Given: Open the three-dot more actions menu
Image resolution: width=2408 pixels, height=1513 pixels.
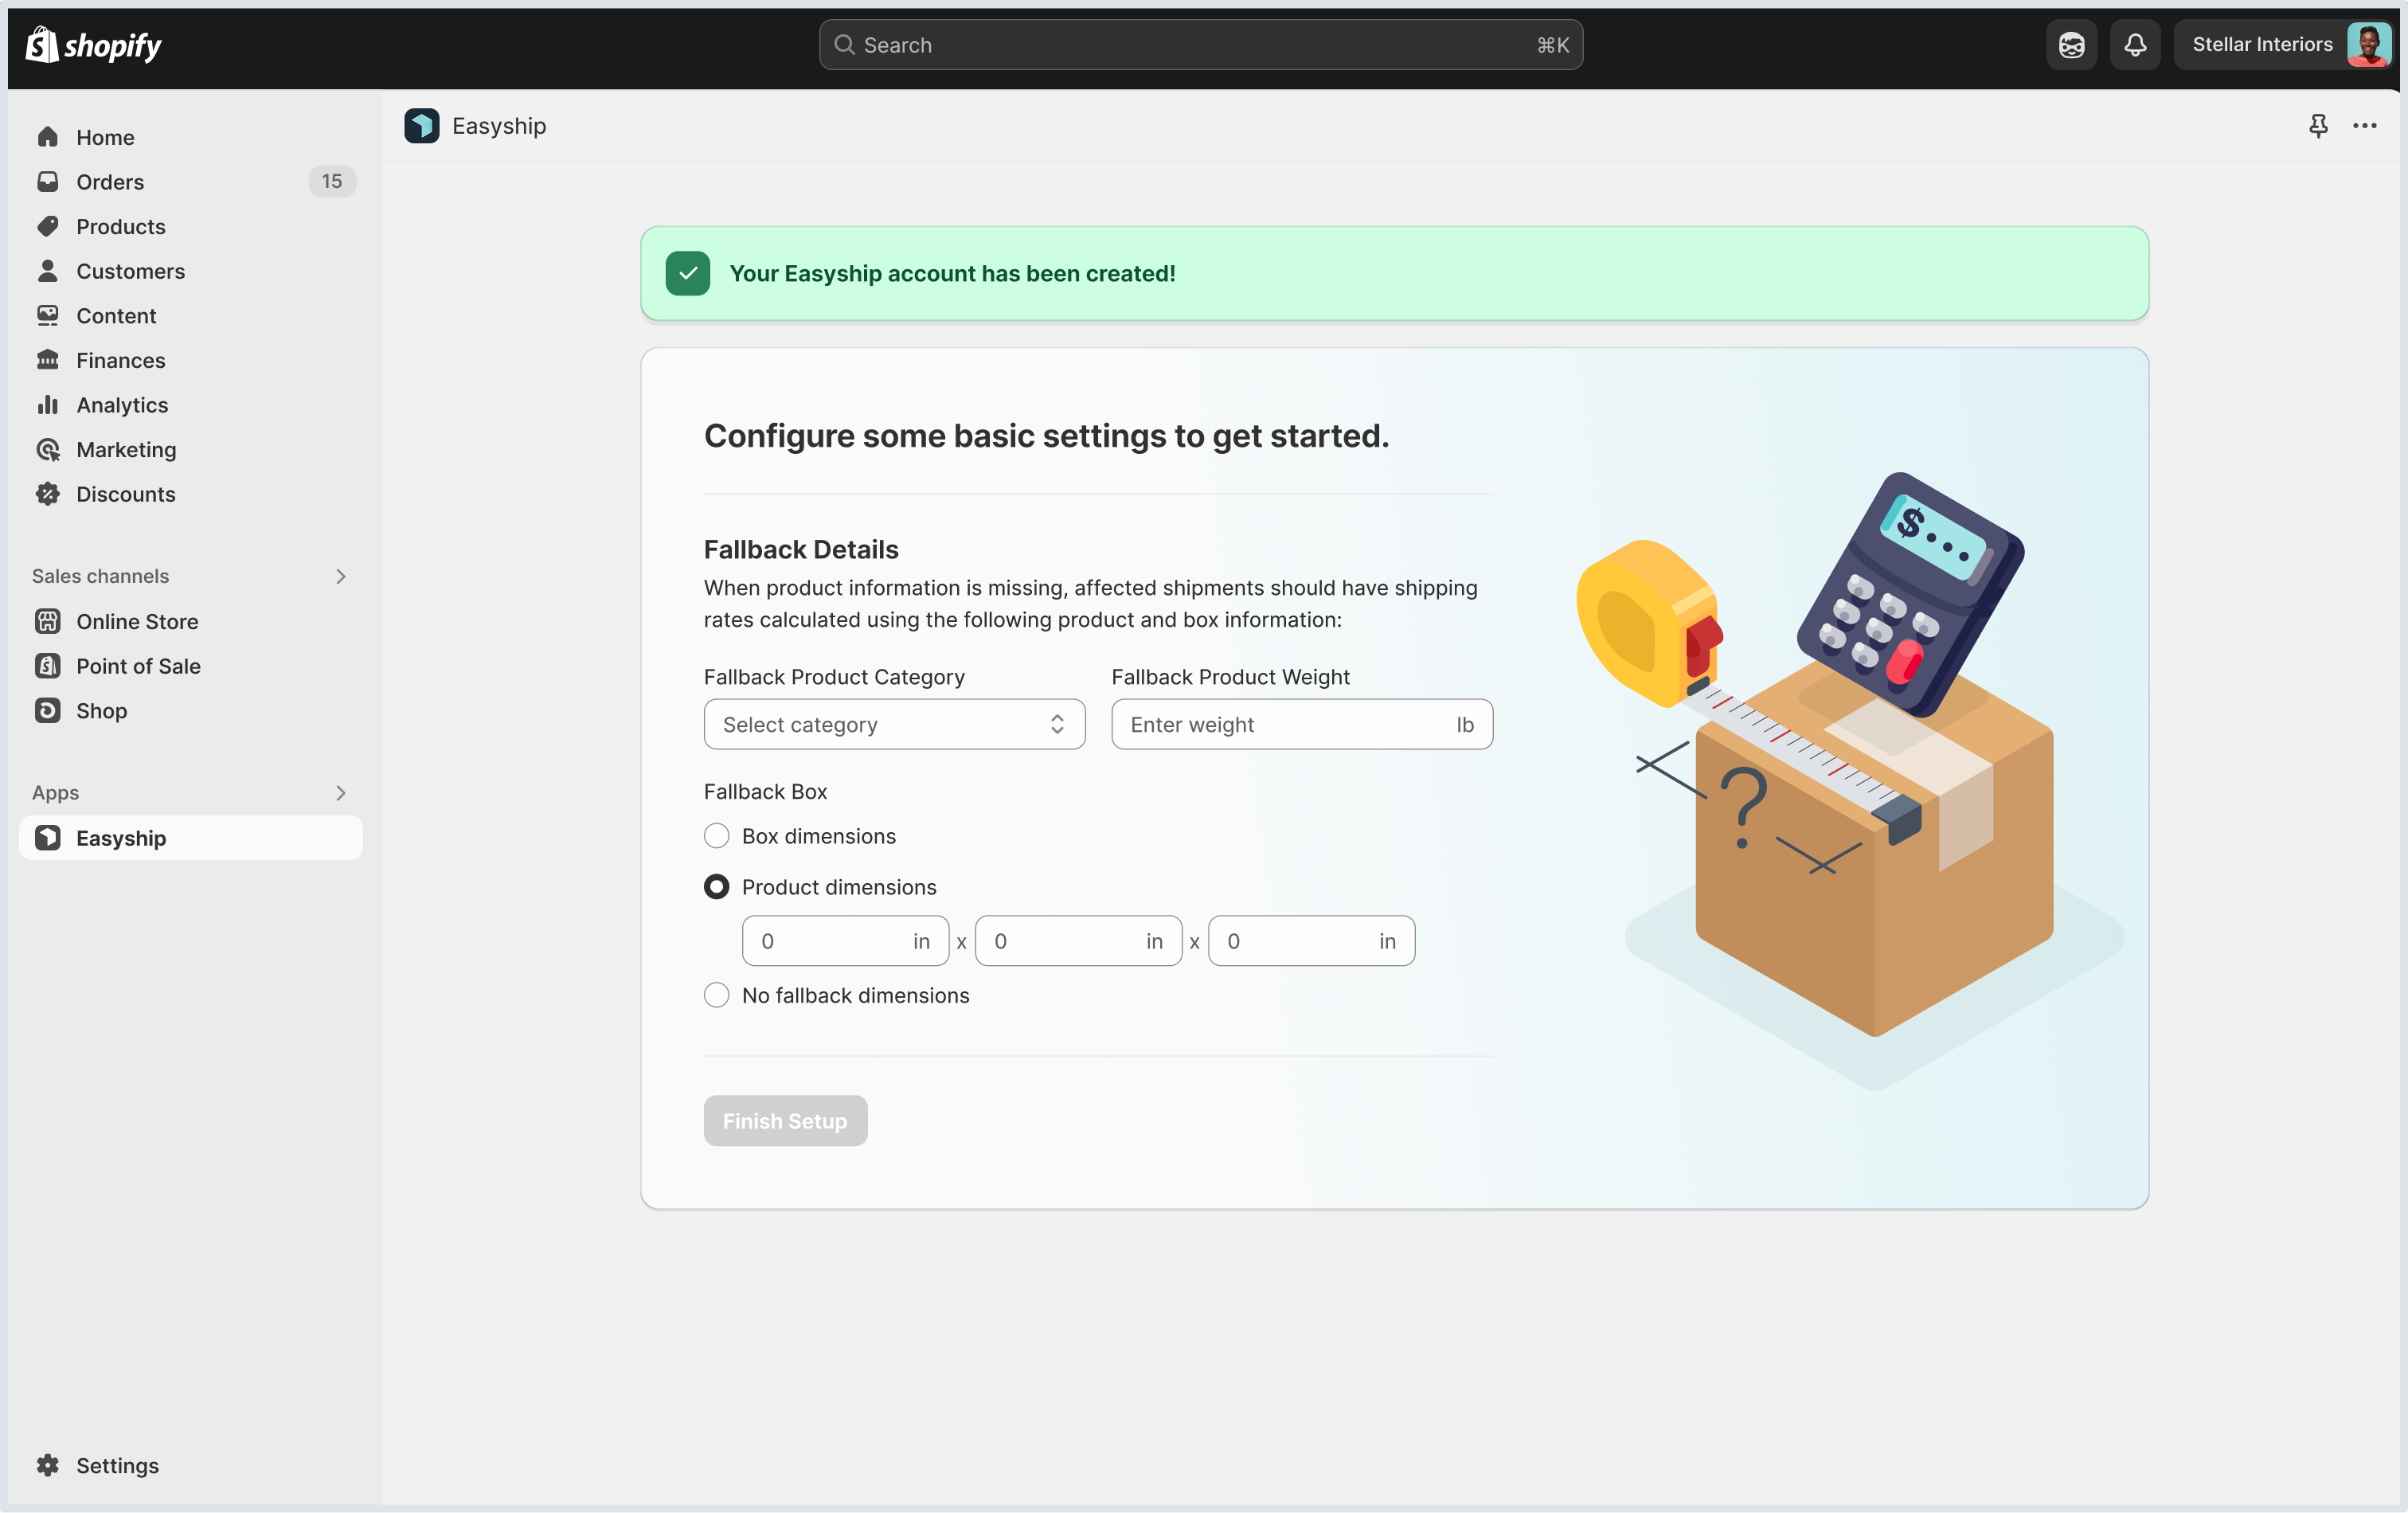Looking at the screenshot, I should pyautogui.click(x=2365, y=126).
